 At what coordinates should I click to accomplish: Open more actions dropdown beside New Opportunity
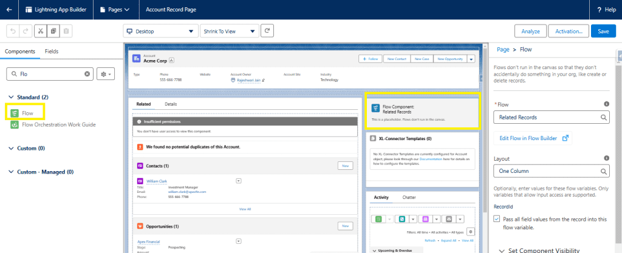(x=471, y=59)
